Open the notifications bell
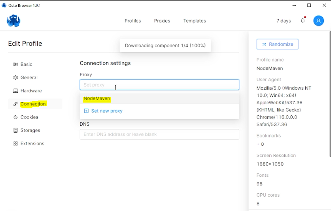The width and height of the screenshot is (331, 211). click(303, 21)
